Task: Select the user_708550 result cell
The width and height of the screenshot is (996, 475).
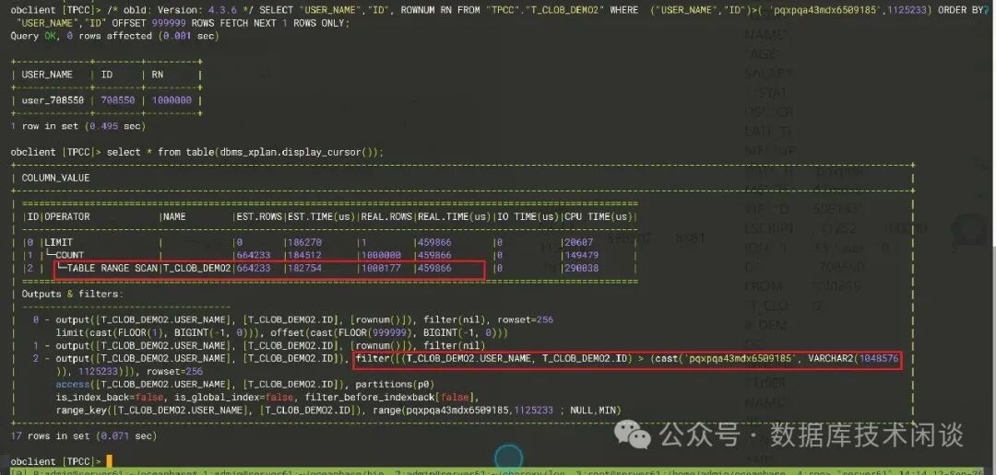Action: coord(53,100)
